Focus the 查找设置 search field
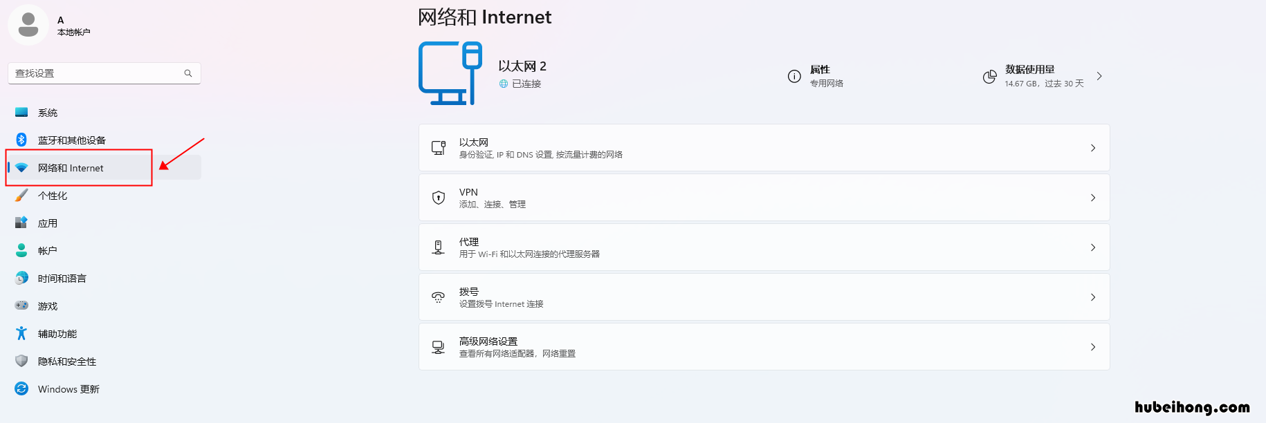Image resolution: width=1266 pixels, height=423 pixels. [104, 73]
